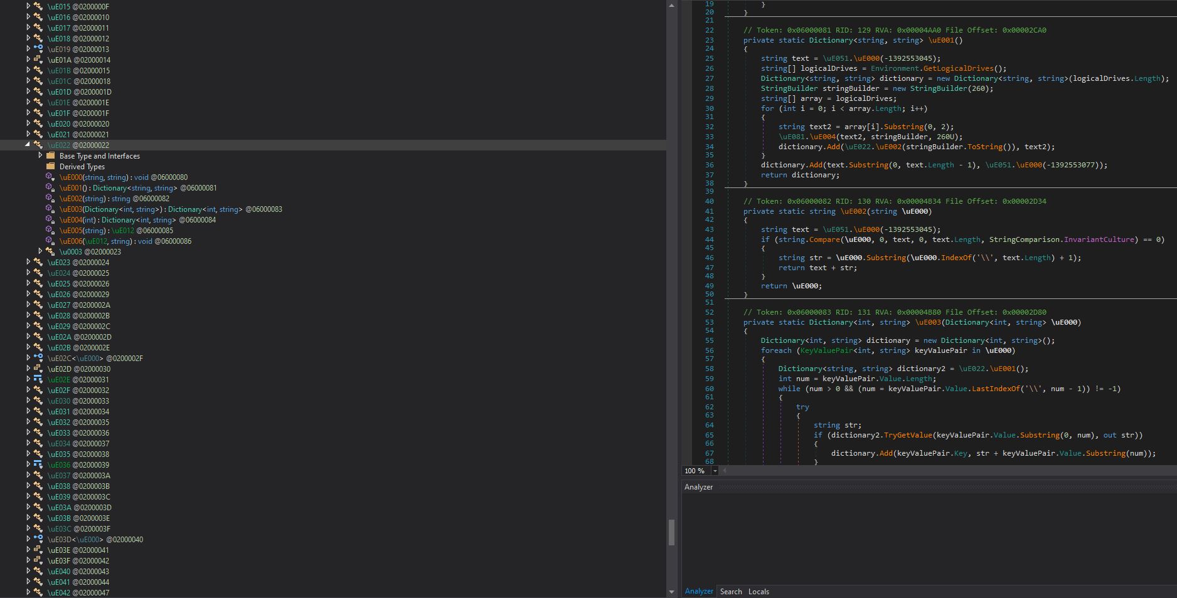Expand the \uE023 @02000024 node
Image resolution: width=1177 pixels, height=598 pixels.
tap(28, 262)
